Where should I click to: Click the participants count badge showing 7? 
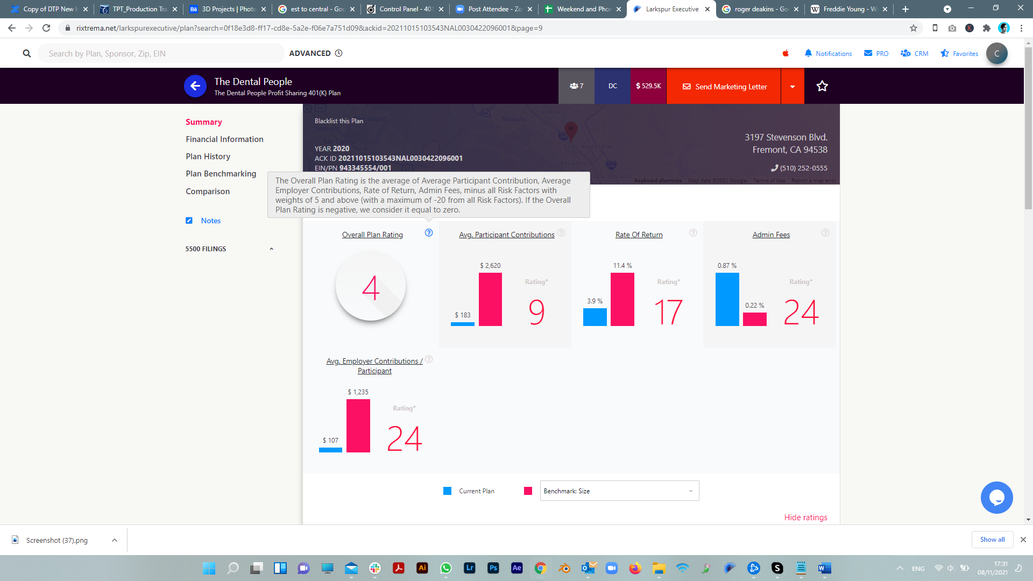[576, 86]
